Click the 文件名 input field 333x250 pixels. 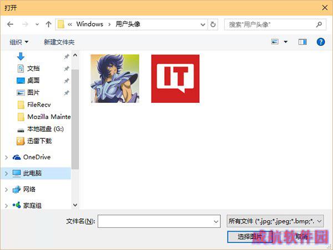click(x=159, y=221)
